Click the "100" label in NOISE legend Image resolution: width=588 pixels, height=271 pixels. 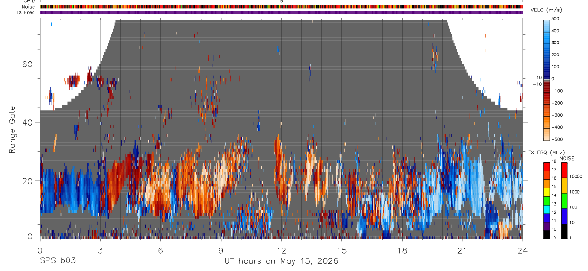(574, 207)
